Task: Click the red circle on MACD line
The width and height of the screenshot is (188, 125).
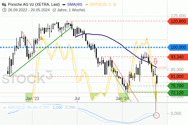Action: click(x=156, y=115)
